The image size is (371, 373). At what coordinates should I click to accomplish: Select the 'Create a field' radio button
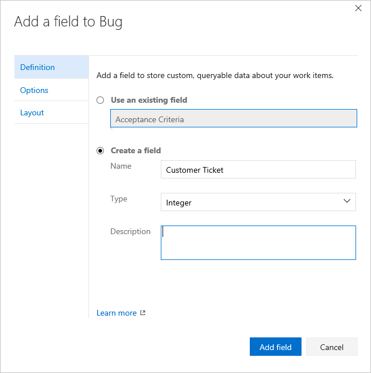pos(101,151)
